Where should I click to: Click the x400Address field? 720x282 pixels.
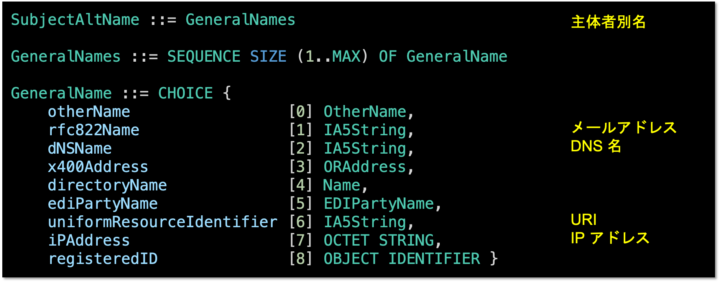98,167
